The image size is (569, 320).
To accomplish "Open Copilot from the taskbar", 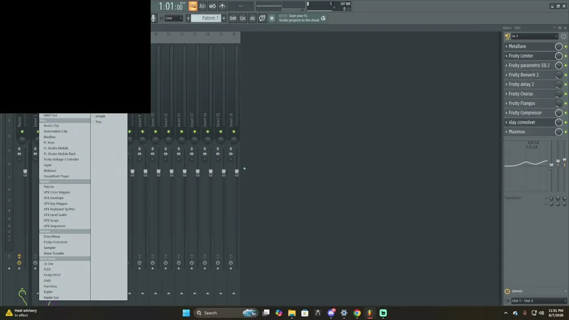I will click(x=279, y=313).
